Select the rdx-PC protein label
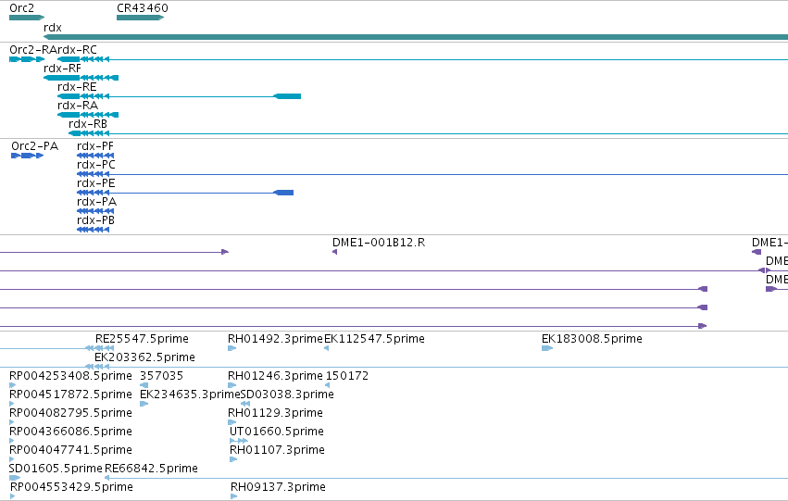The width and height of the screenshot is (788, 501). [96, 165]
